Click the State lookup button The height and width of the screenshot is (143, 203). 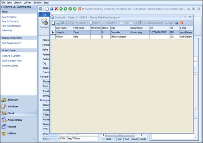46,68
